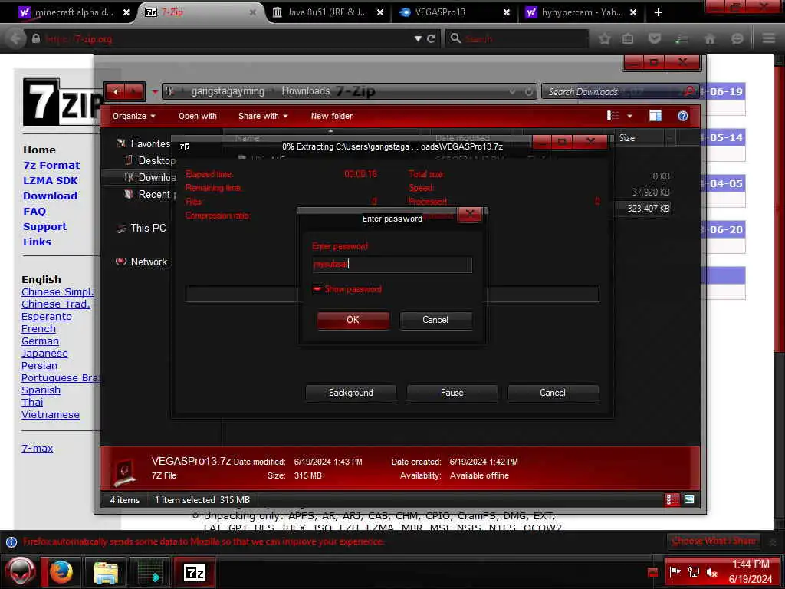Screen dimensions: 785x589
Task: Open the 7-max link
Action: pyautogui.click(x=37, y=449)
